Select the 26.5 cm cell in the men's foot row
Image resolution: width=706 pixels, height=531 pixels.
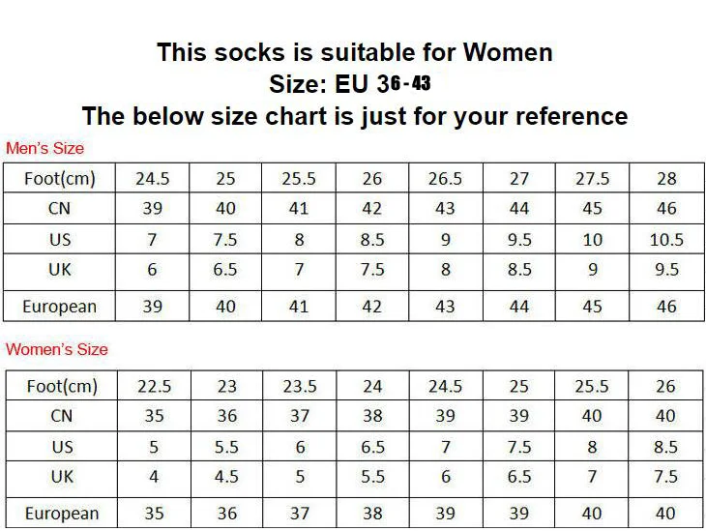(x=445, y=179)
